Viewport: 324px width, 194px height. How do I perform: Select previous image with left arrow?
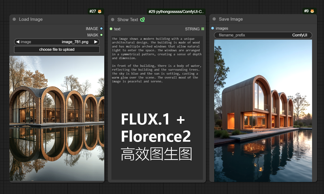pyautogui.click(x=18, y=42)
